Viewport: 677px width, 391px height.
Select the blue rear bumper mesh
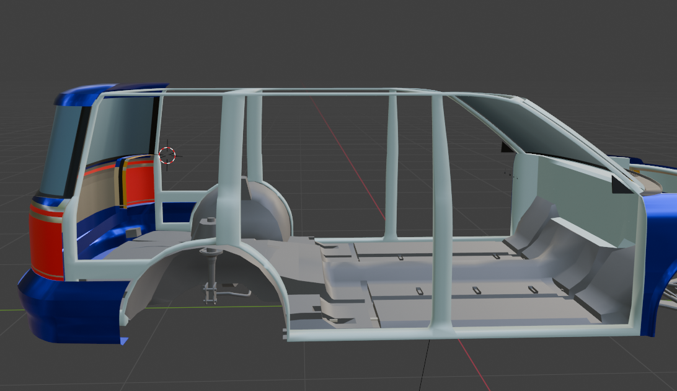point(71,309)
